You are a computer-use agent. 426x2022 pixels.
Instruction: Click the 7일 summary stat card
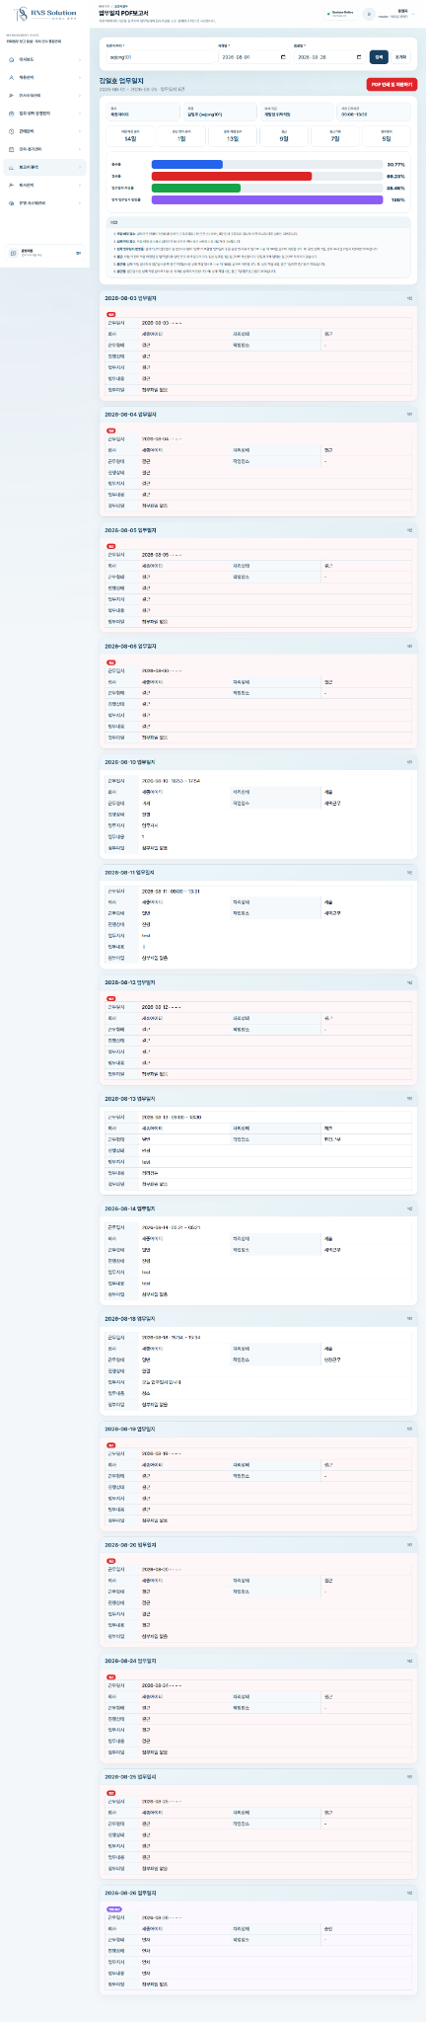(335, 136)
